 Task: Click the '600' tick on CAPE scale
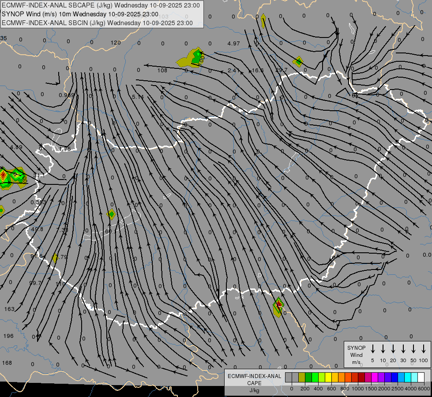coord(331,389)
